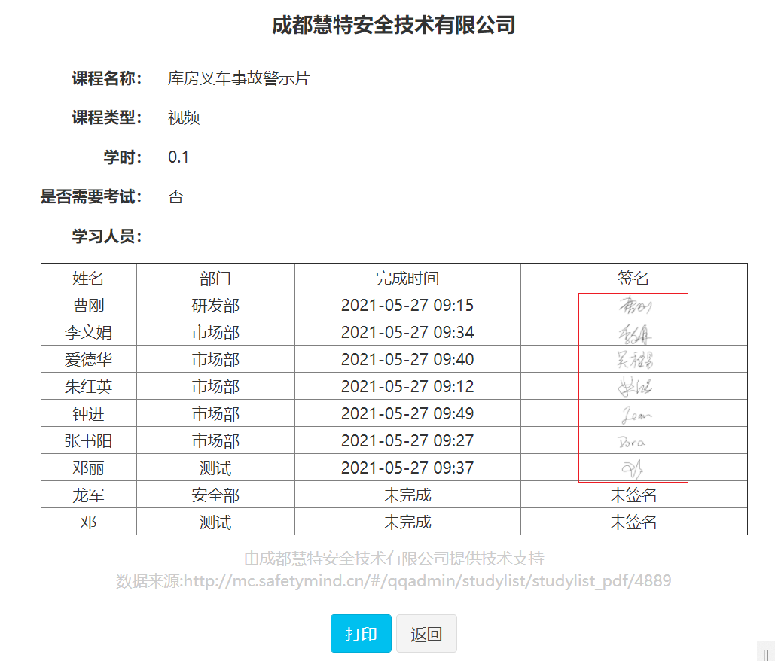
Task: Open 张书阳's Dora signature image
Action: (x=631, y=441)
